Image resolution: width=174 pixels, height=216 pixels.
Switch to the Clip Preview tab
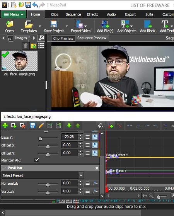[63, 38]
